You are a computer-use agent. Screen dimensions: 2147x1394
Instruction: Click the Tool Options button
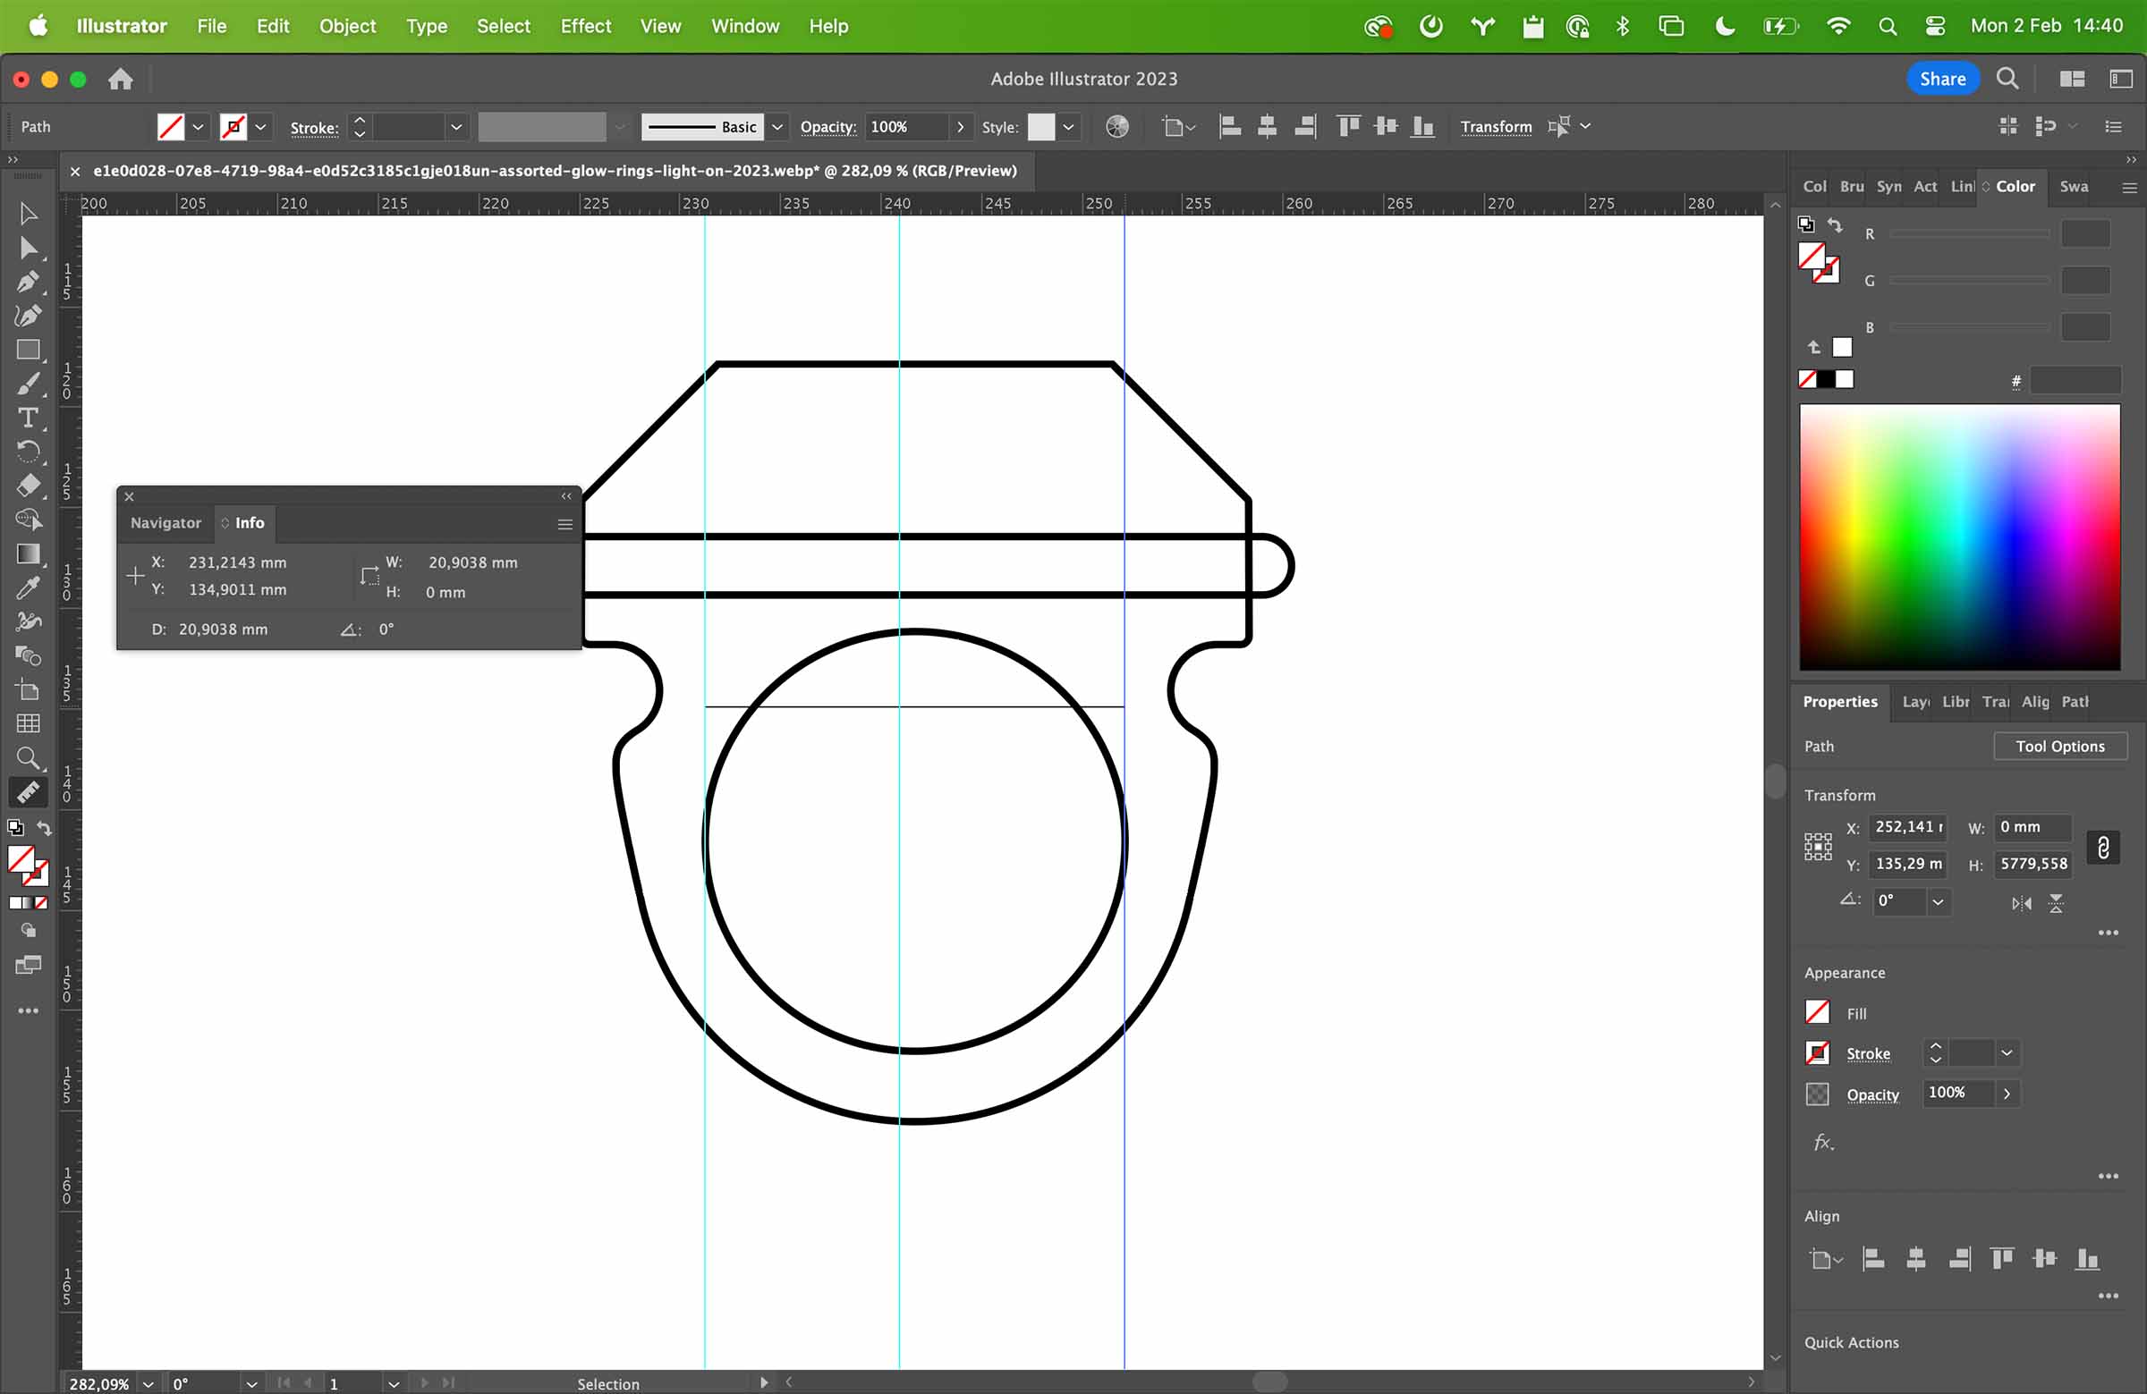[2059, 746]
